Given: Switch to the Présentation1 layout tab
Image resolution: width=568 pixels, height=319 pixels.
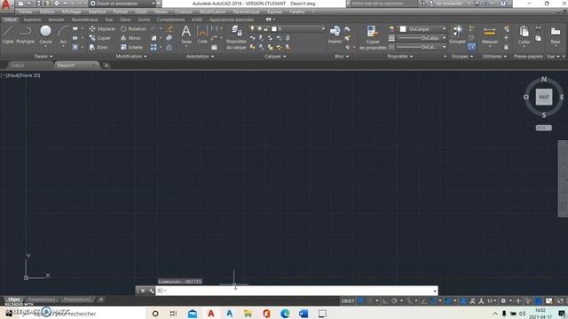Looking at the screenshot, I should 42,300.
